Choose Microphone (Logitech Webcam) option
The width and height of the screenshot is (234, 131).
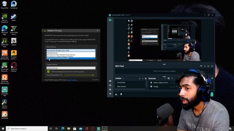click(71, 56)
